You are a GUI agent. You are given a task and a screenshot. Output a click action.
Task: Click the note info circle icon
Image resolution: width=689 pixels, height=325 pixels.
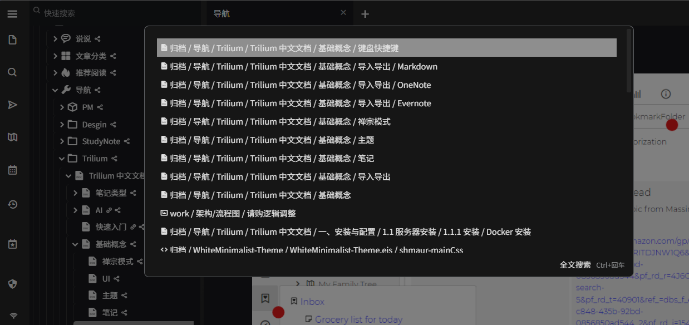(666, 94)
